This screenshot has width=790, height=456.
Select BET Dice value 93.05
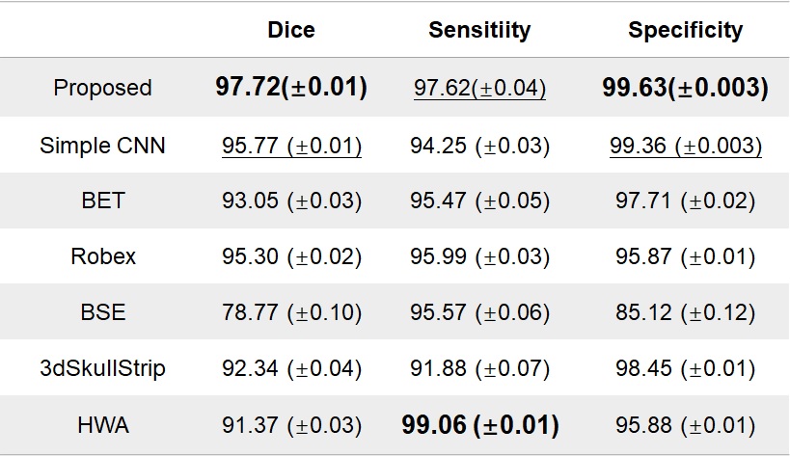(x=291, y=201)
